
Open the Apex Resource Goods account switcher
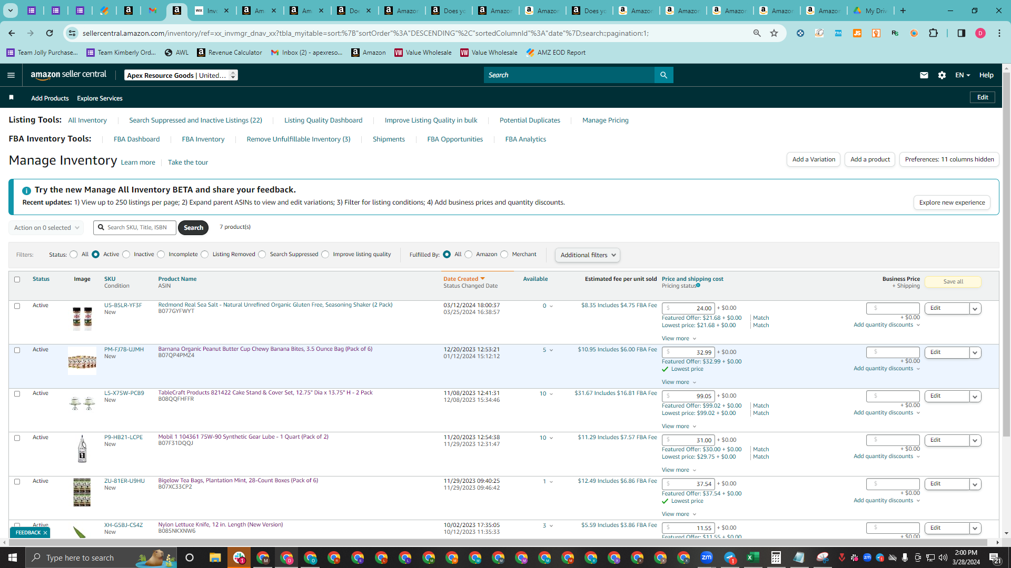point(181,75)
